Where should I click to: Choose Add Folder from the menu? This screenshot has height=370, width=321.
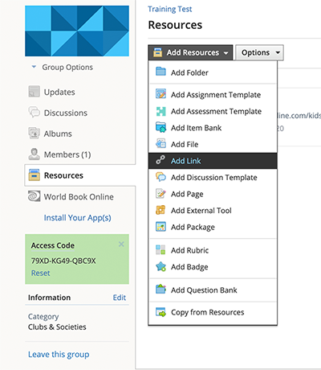coord(213,72)
